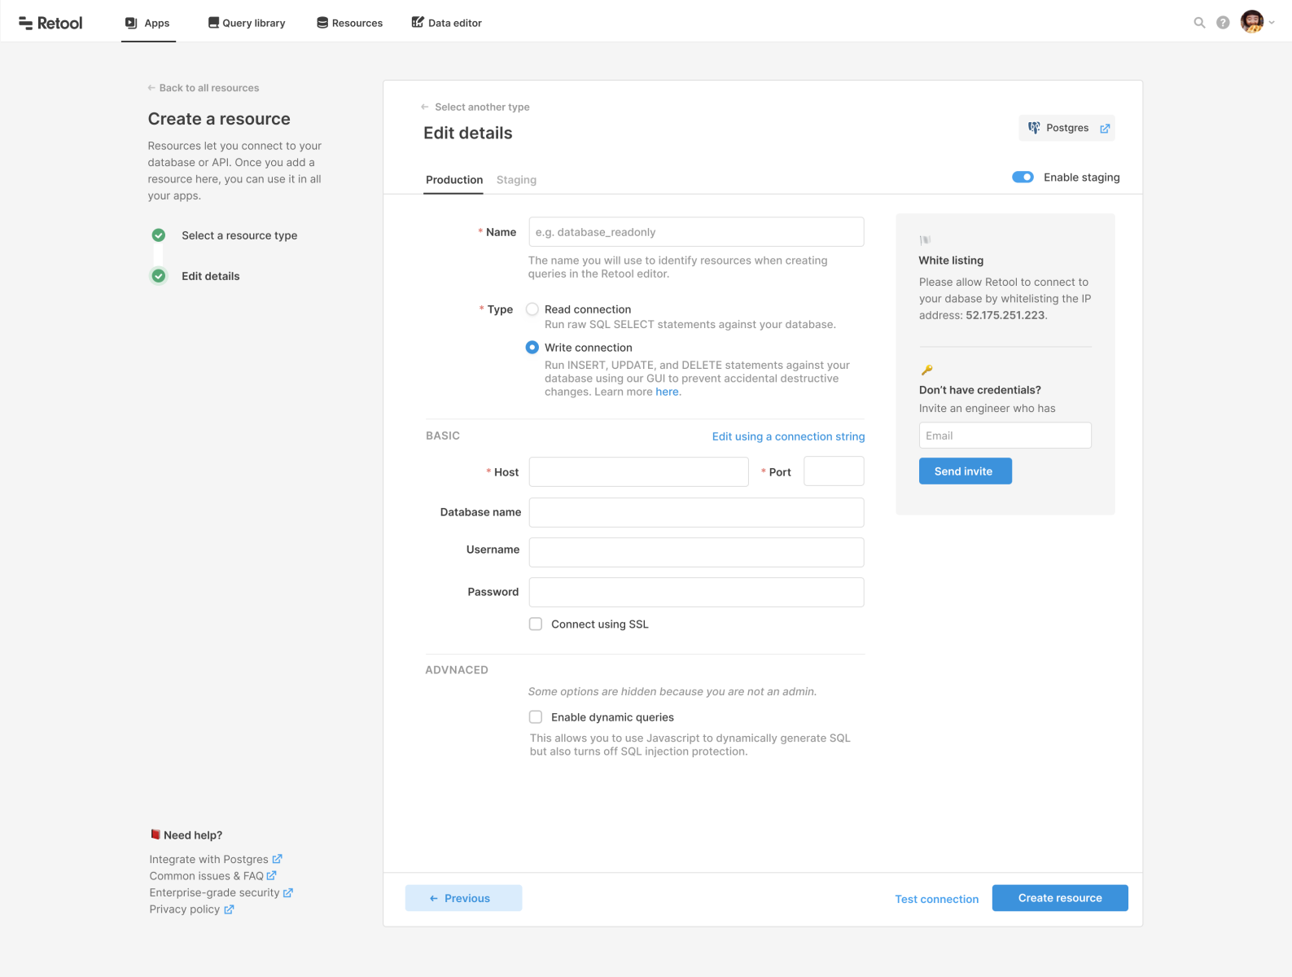Click the Need help book icon
The width and height of the screenshot is (1292, 977).
(155, 835)
